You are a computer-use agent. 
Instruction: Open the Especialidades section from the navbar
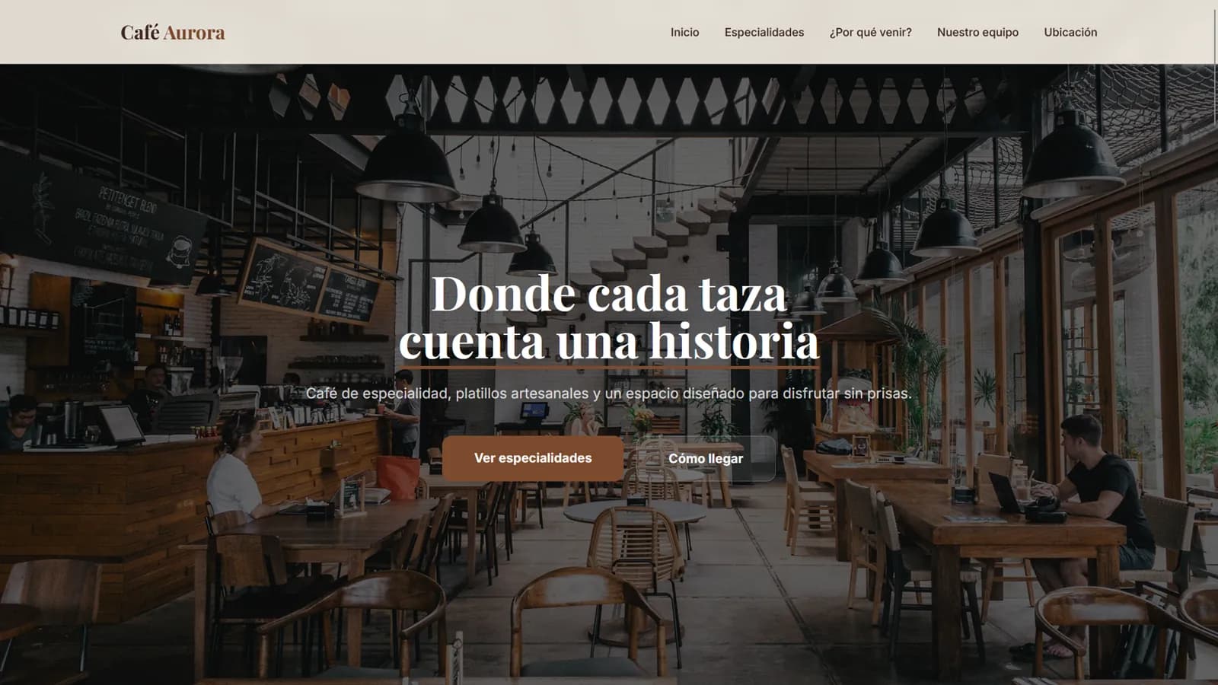(764, 33)
